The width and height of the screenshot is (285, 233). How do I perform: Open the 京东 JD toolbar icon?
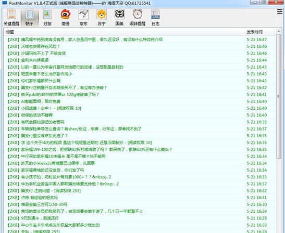(83, 18)
